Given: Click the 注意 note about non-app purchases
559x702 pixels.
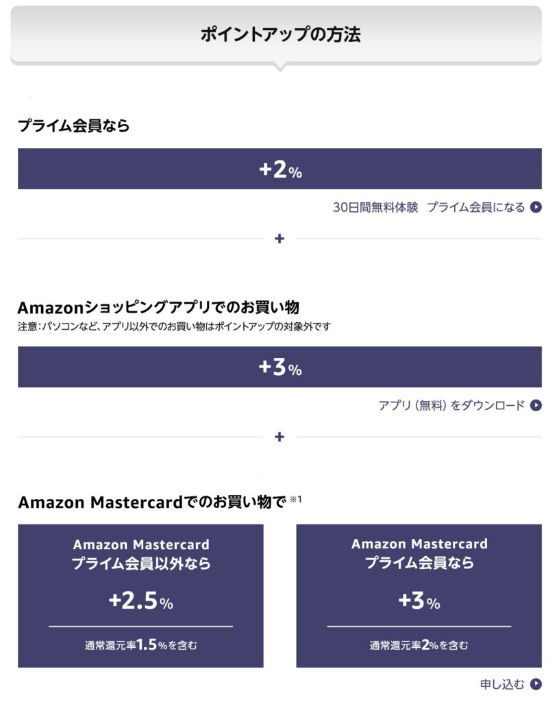Looking at the screenshot, I should 175,327.
